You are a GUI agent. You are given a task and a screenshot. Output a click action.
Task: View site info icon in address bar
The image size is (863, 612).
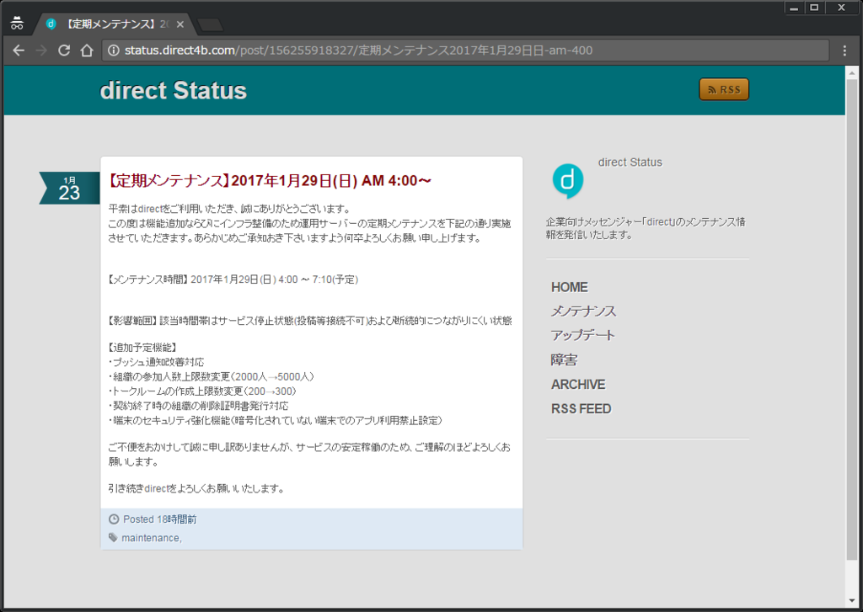pos(114,51)
